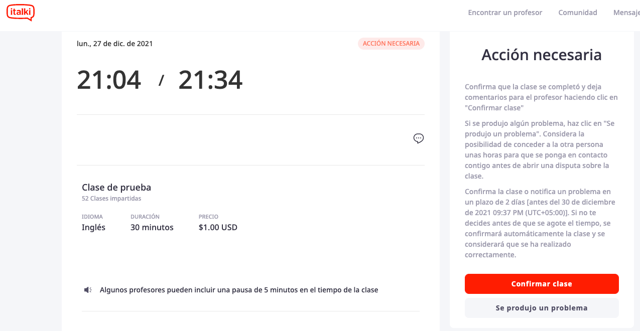Click the 52 Clases impartidas text

click(111, 199)
